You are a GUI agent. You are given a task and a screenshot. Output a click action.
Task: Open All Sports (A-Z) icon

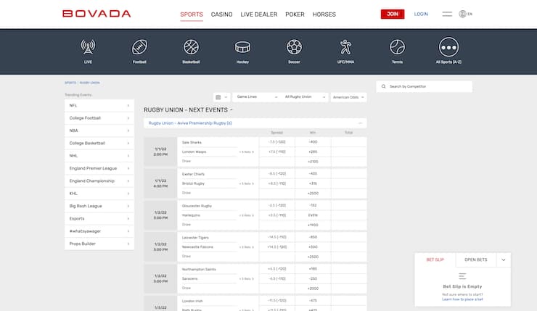pos(448,51)
